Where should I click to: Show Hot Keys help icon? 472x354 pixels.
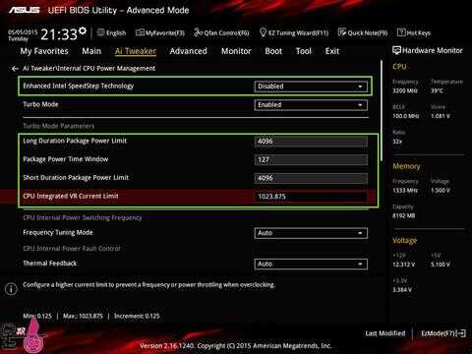401,32
